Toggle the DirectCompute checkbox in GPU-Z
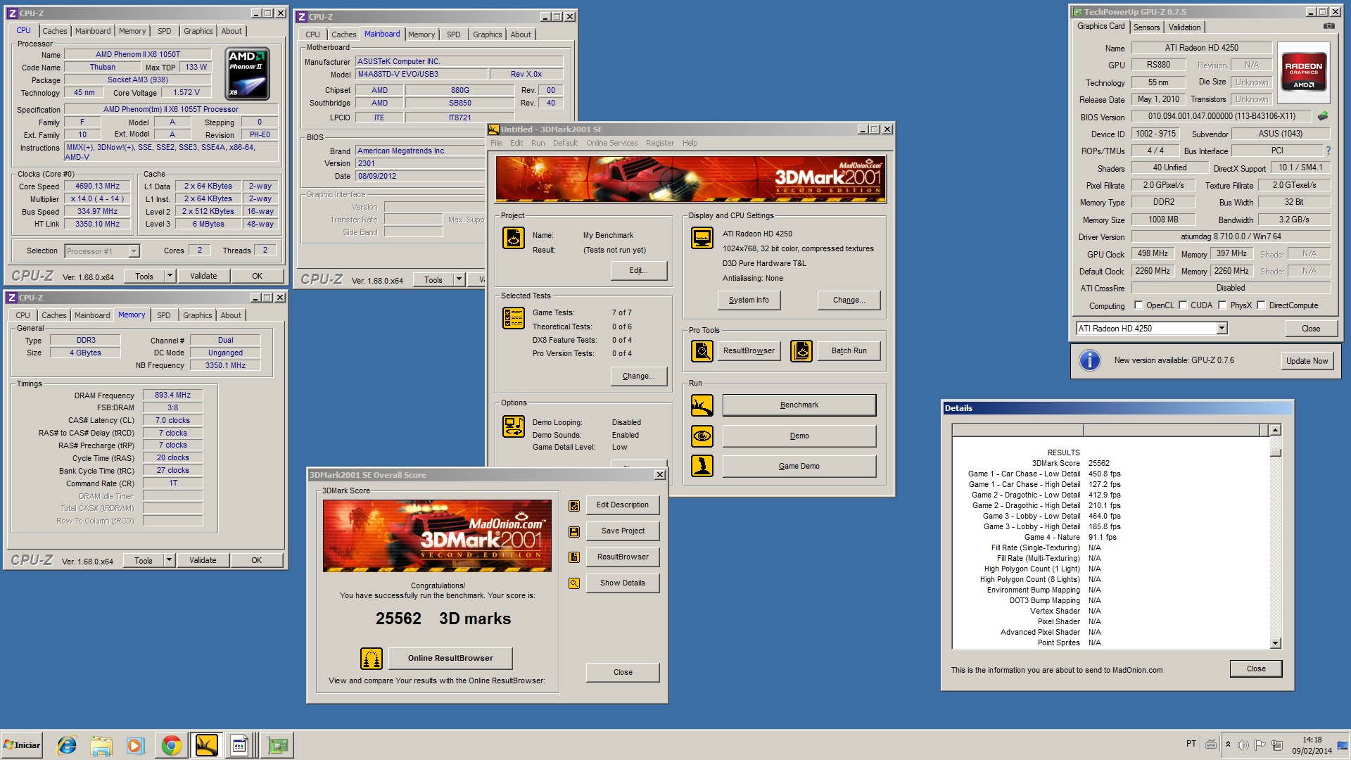This screenshot has width=1351, height=760. pos(1261,305)
